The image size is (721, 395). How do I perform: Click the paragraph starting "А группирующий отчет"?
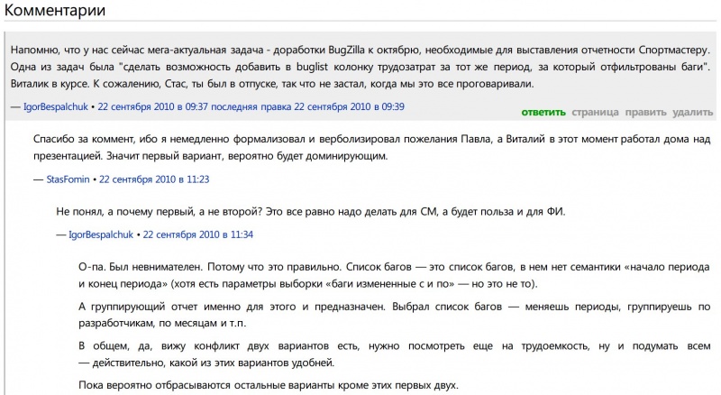point(394,315)
